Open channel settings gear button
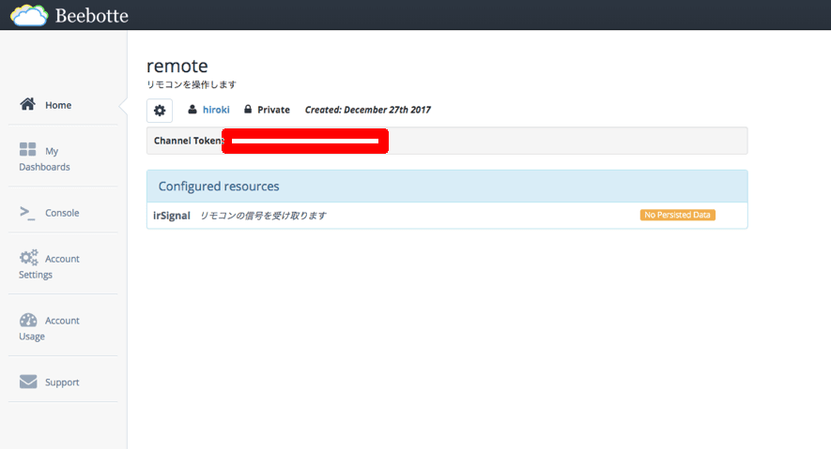831x449 pixels. (160, 110)
